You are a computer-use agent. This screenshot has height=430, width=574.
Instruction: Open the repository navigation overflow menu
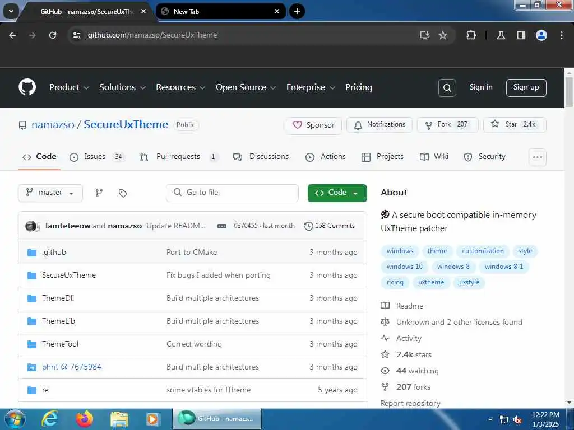[x=538, y=157]
